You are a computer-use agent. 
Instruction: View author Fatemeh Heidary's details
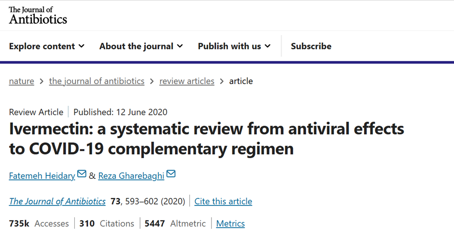click(x=42, y=175)
